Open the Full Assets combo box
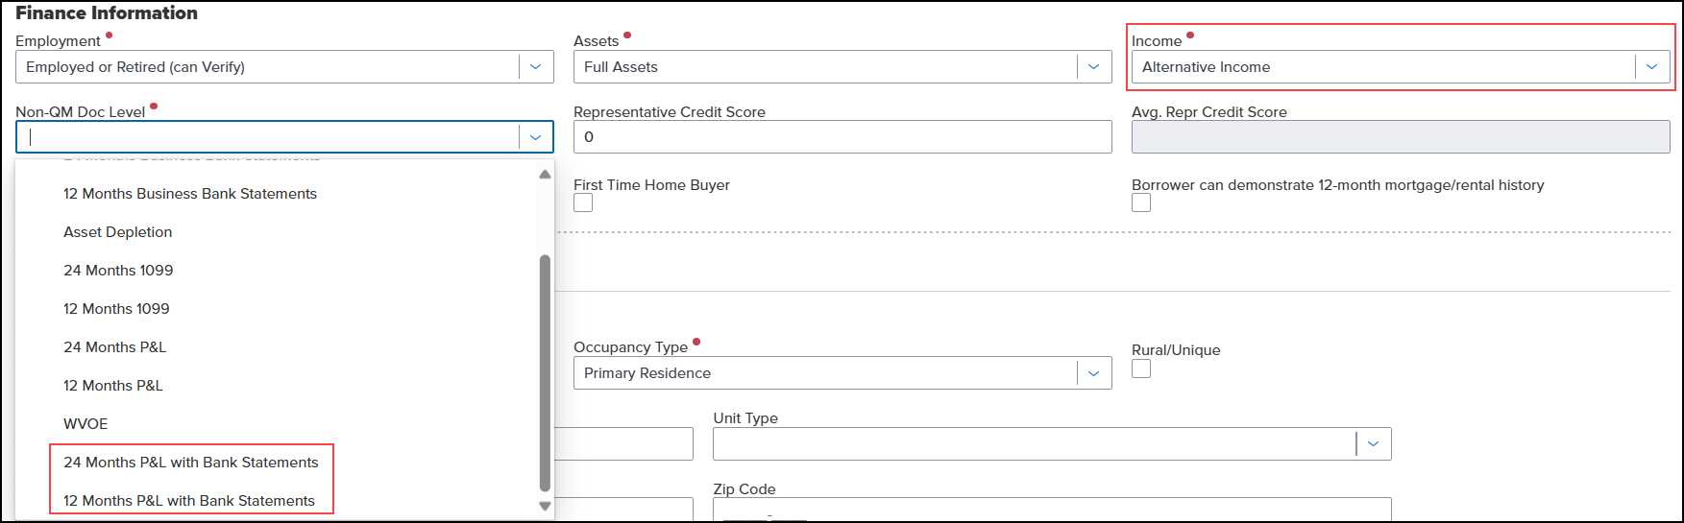The image size is (1684, 523). coord(826,67)
